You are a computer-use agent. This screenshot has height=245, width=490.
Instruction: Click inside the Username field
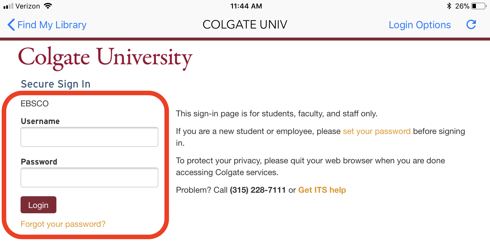[89, 137]
